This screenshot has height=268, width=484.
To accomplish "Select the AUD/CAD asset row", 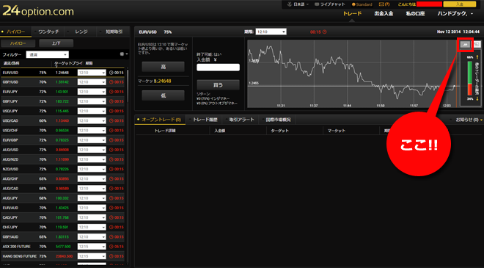I will point(62,188).
